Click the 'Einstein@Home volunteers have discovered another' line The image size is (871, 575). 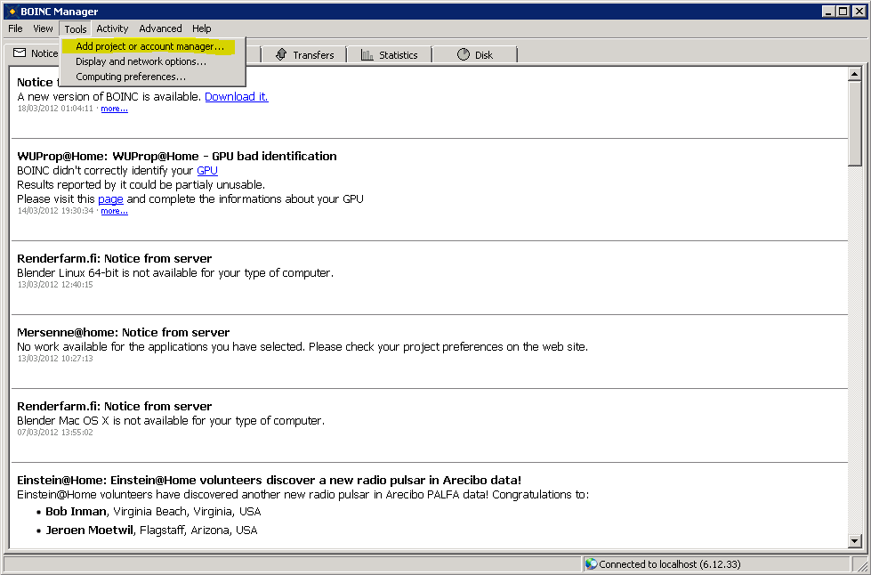[x=302, y=494]
